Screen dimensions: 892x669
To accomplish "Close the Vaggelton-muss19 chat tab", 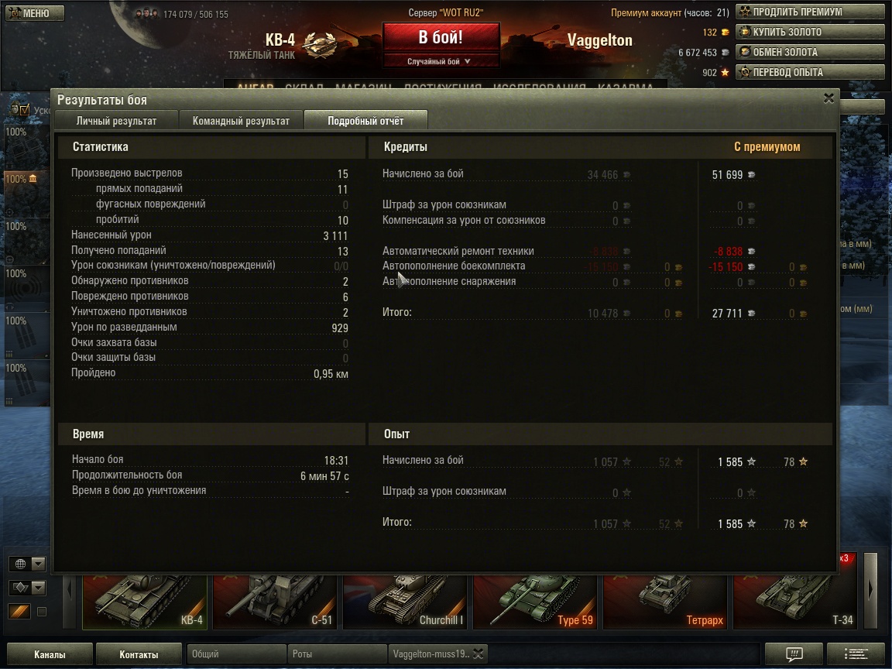I will pyautogui.click(x=479, y=654).
